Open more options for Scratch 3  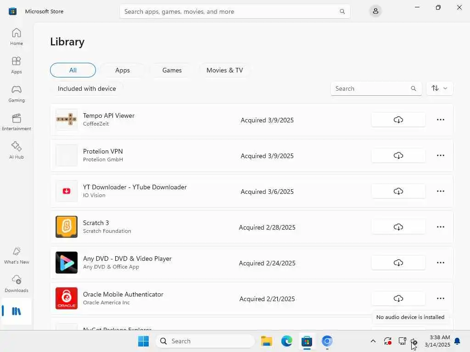click(440, 227)
